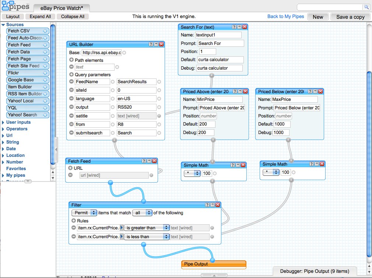The image size is (372, 278).
Task: Add Fetch CSV module with plus icon
Action: (45, 31)
